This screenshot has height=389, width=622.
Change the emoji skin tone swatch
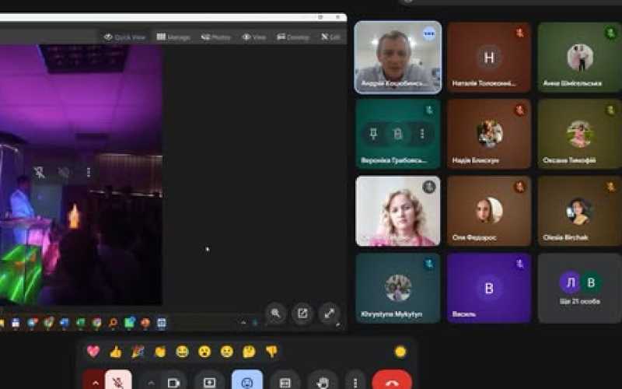[400, 352]
